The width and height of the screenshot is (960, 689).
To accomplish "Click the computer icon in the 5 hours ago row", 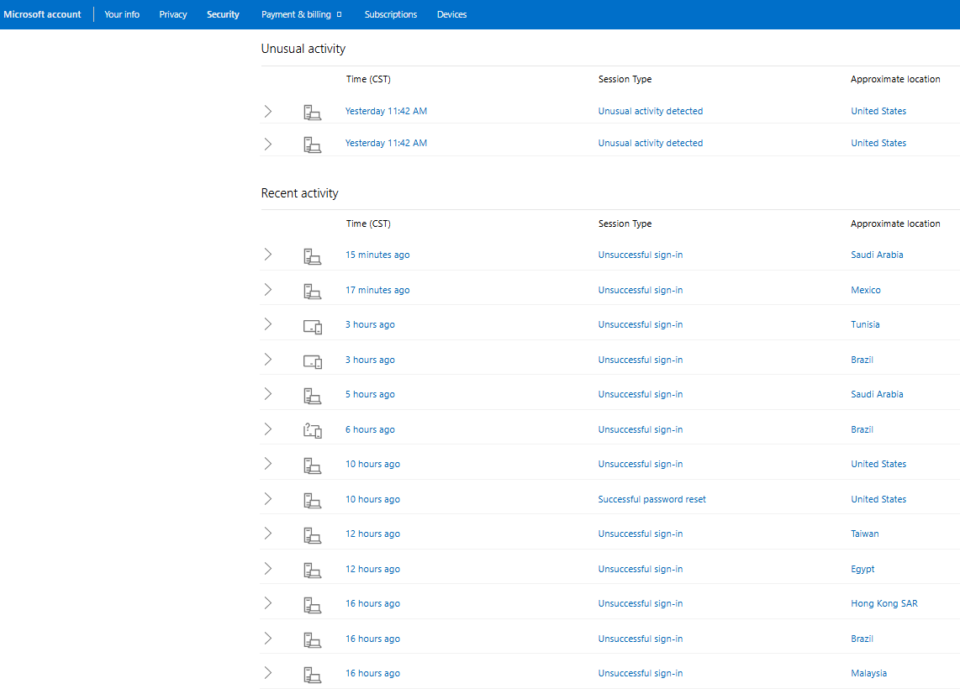I will tap(312, 396).
